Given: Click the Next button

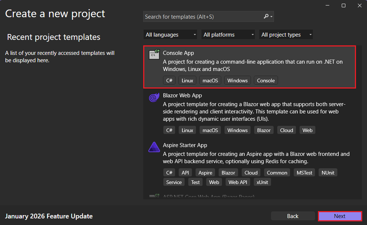Looking at the screenshot, I should click(339, 216).
